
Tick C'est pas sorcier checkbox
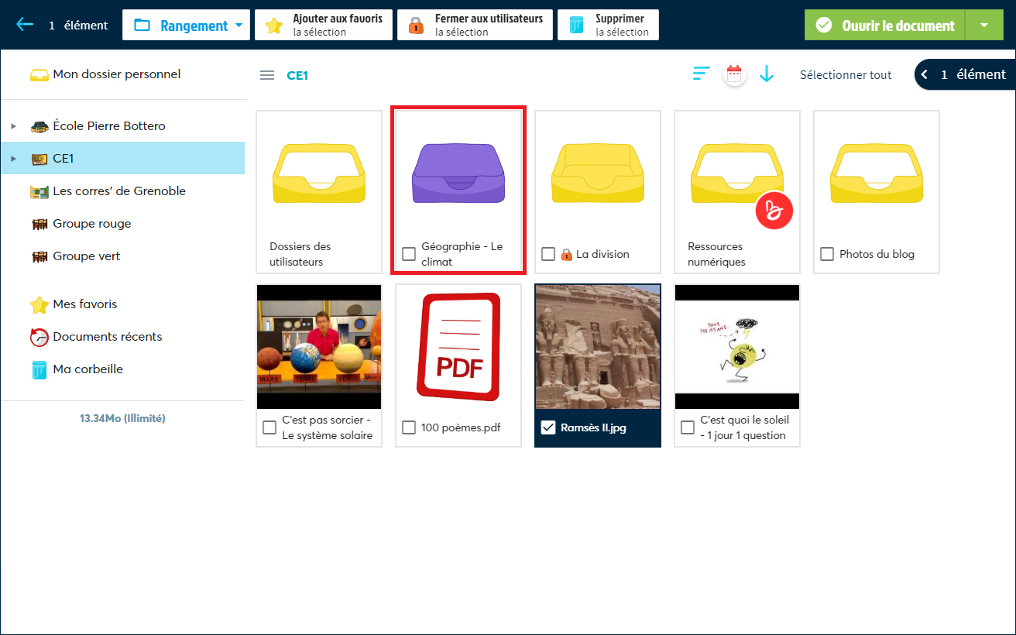pos(269,427)
